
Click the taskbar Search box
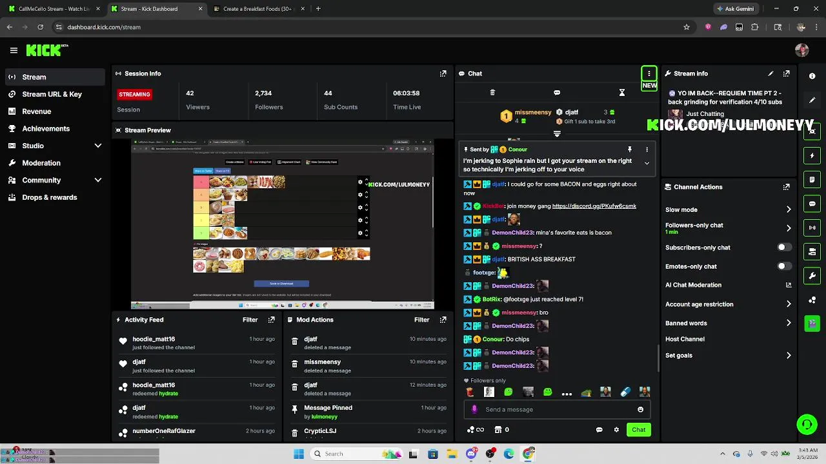tap(356, 454)
